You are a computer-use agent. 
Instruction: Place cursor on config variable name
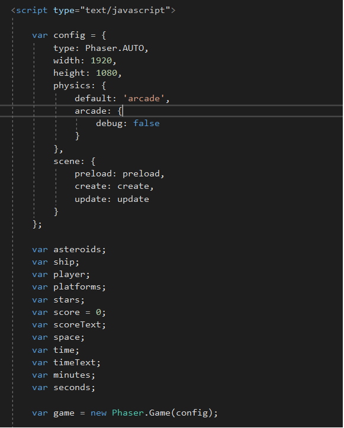click(x=69, y=36)
